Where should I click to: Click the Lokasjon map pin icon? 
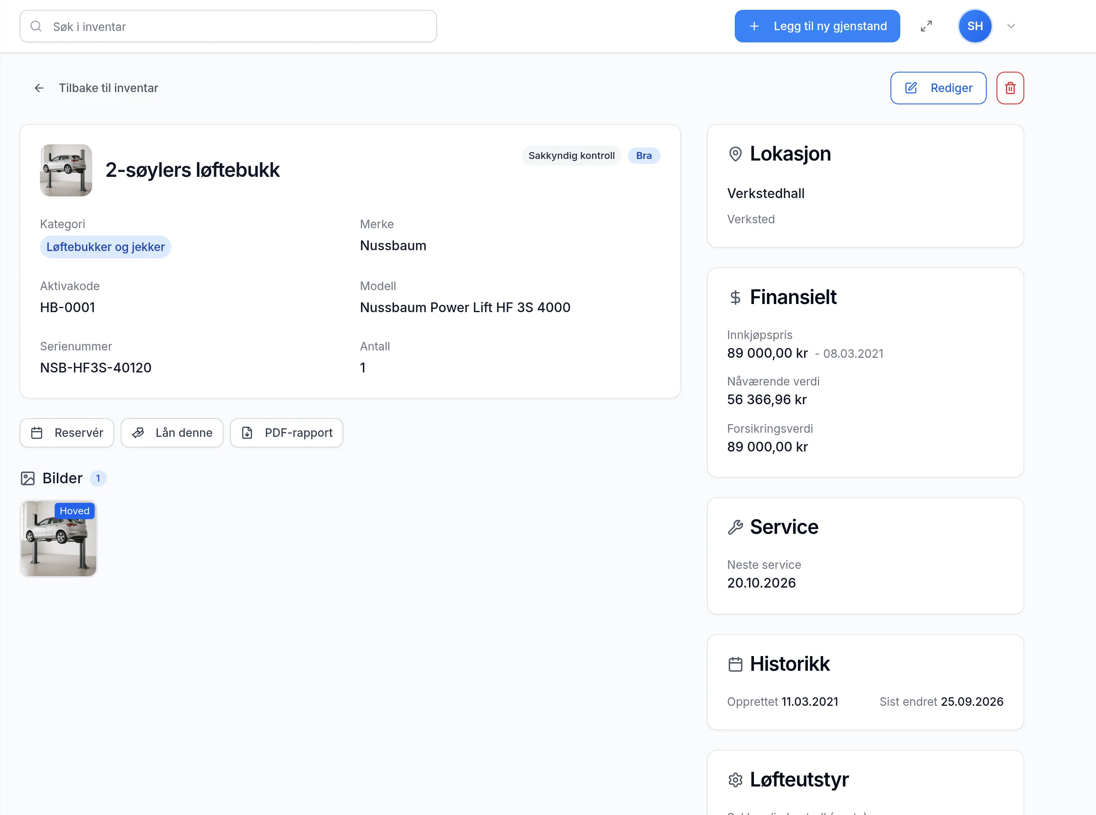point(735,154)
